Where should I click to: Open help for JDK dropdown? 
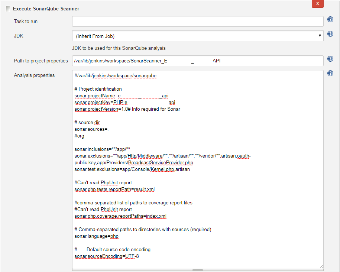330,34
